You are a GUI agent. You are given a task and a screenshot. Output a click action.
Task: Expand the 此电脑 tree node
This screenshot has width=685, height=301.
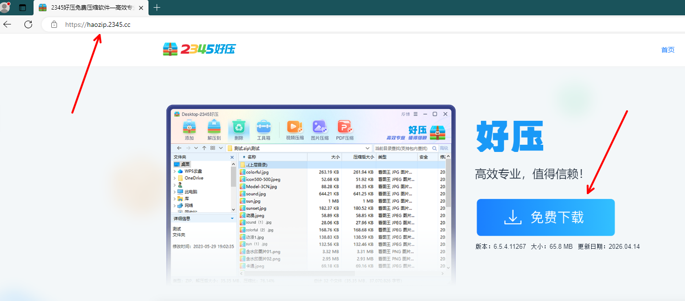174,192
